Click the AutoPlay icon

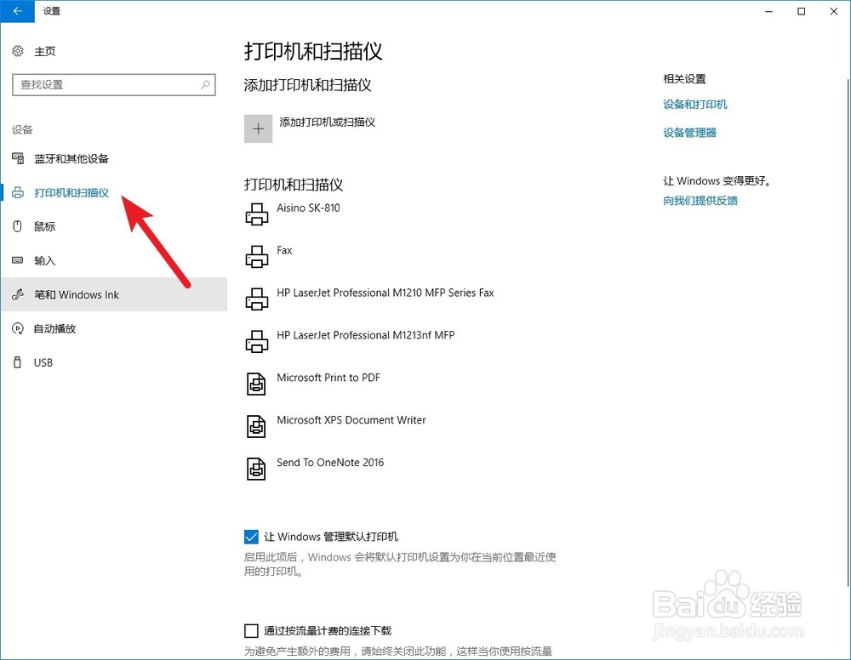(17, 328)
